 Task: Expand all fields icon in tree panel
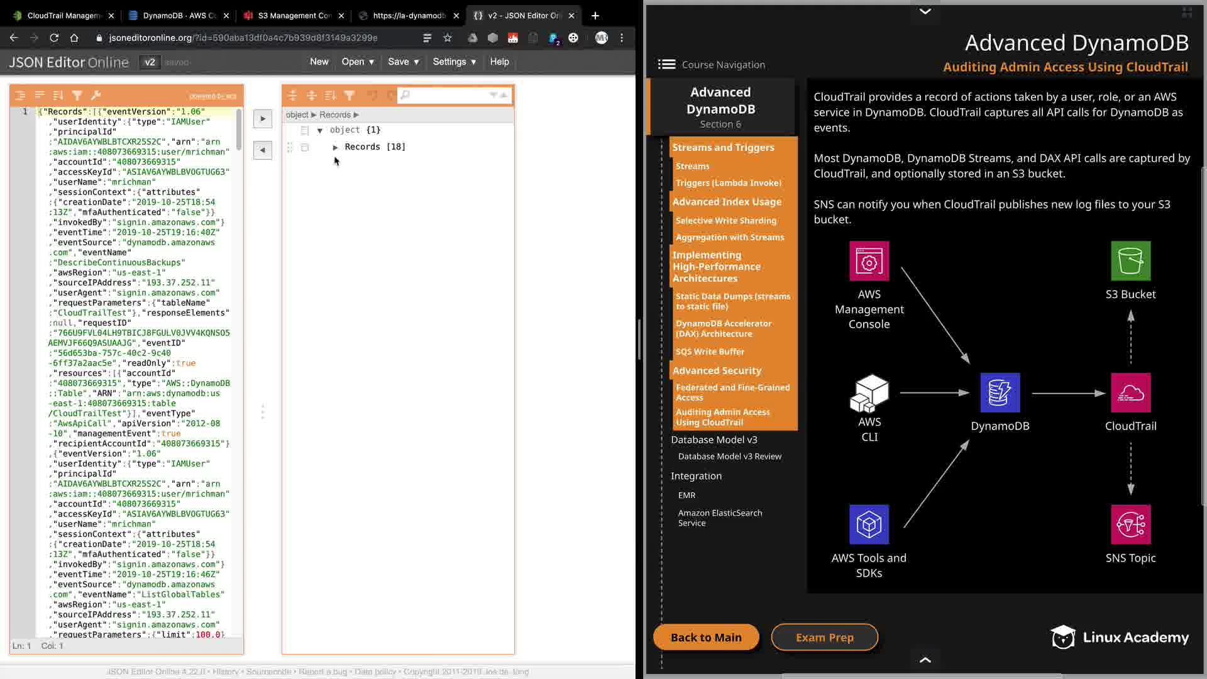click(x=292, y=95)
